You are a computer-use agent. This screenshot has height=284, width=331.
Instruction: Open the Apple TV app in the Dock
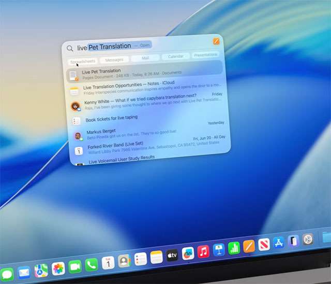[x=172, y=255]
